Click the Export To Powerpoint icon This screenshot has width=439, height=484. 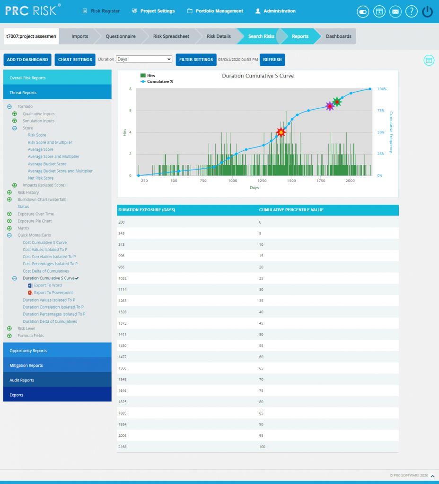click(x=30, y=293)
